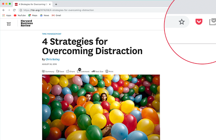Select the 4 Strategies for Overcoming tab

point(33,4)
